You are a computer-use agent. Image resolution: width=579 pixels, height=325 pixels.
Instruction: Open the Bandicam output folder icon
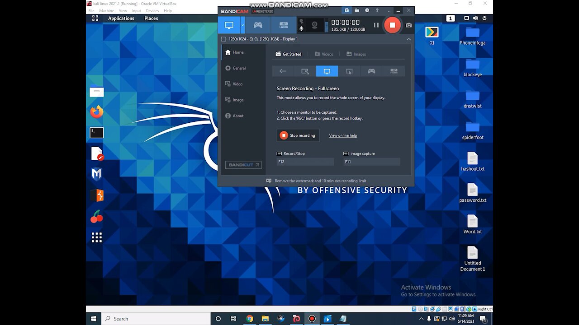[x=357, y=10]
